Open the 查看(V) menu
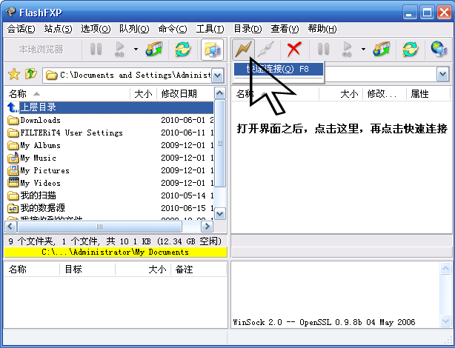Viewport: 455px width, 348px height. [285, 29]
